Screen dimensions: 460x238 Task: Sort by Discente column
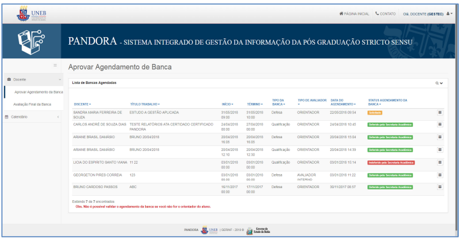coord(82,104)
